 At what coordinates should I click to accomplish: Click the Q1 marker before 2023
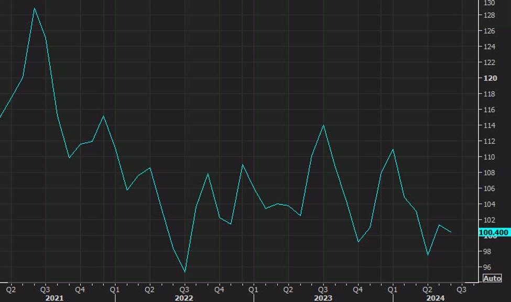click(253, 289)
